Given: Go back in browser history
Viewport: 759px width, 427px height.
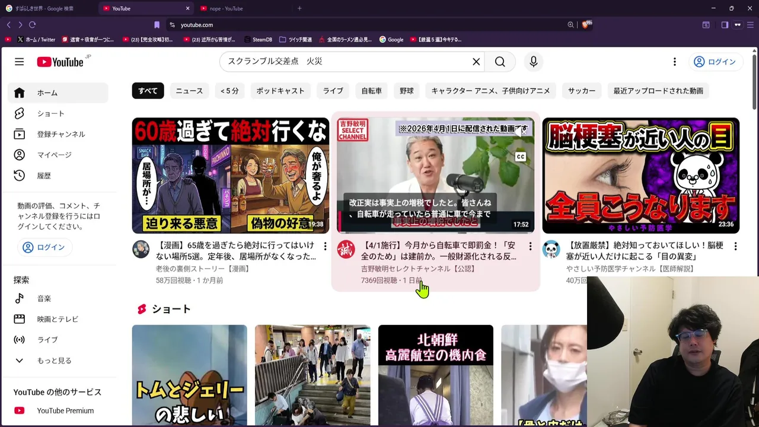Looking at the screenshot, I should click(8, 25).
